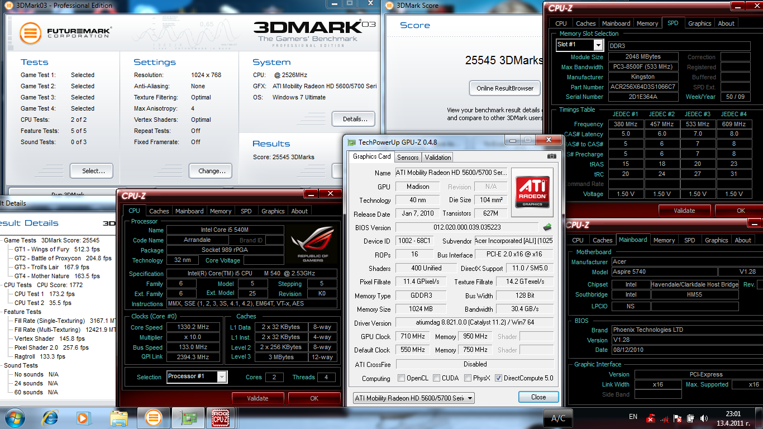Enable the OpenCL checkbox

(x=401, y=378)
